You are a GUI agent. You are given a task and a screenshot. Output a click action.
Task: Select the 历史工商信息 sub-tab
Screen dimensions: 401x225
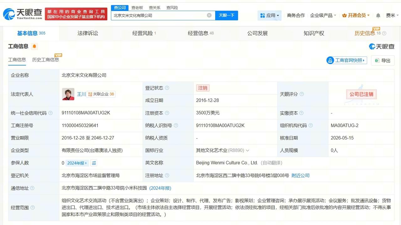click(x=46, y=60)
